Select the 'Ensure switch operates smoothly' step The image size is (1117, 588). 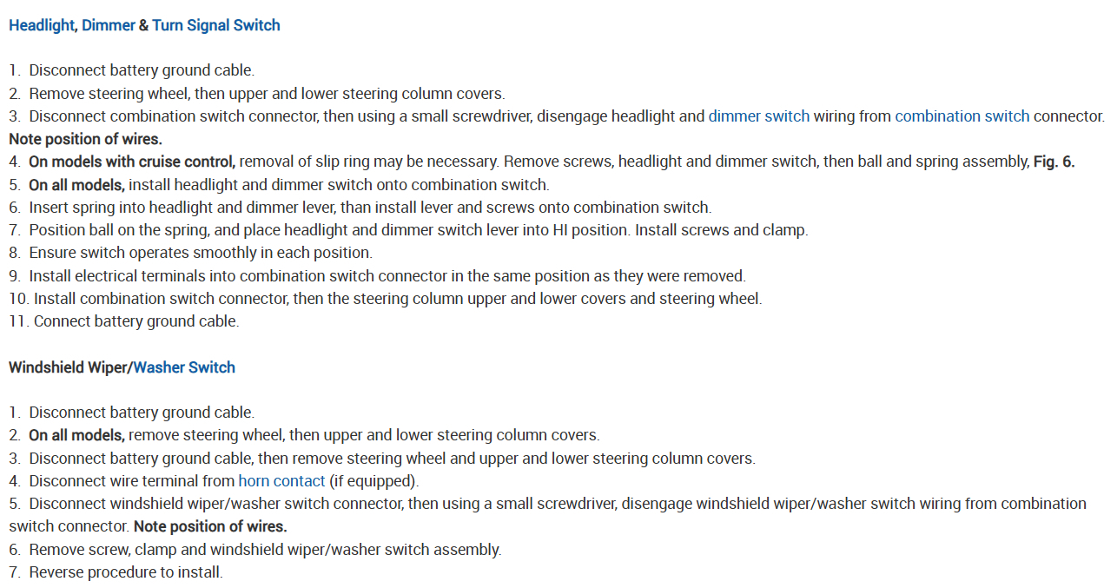(x=200, y=253)
